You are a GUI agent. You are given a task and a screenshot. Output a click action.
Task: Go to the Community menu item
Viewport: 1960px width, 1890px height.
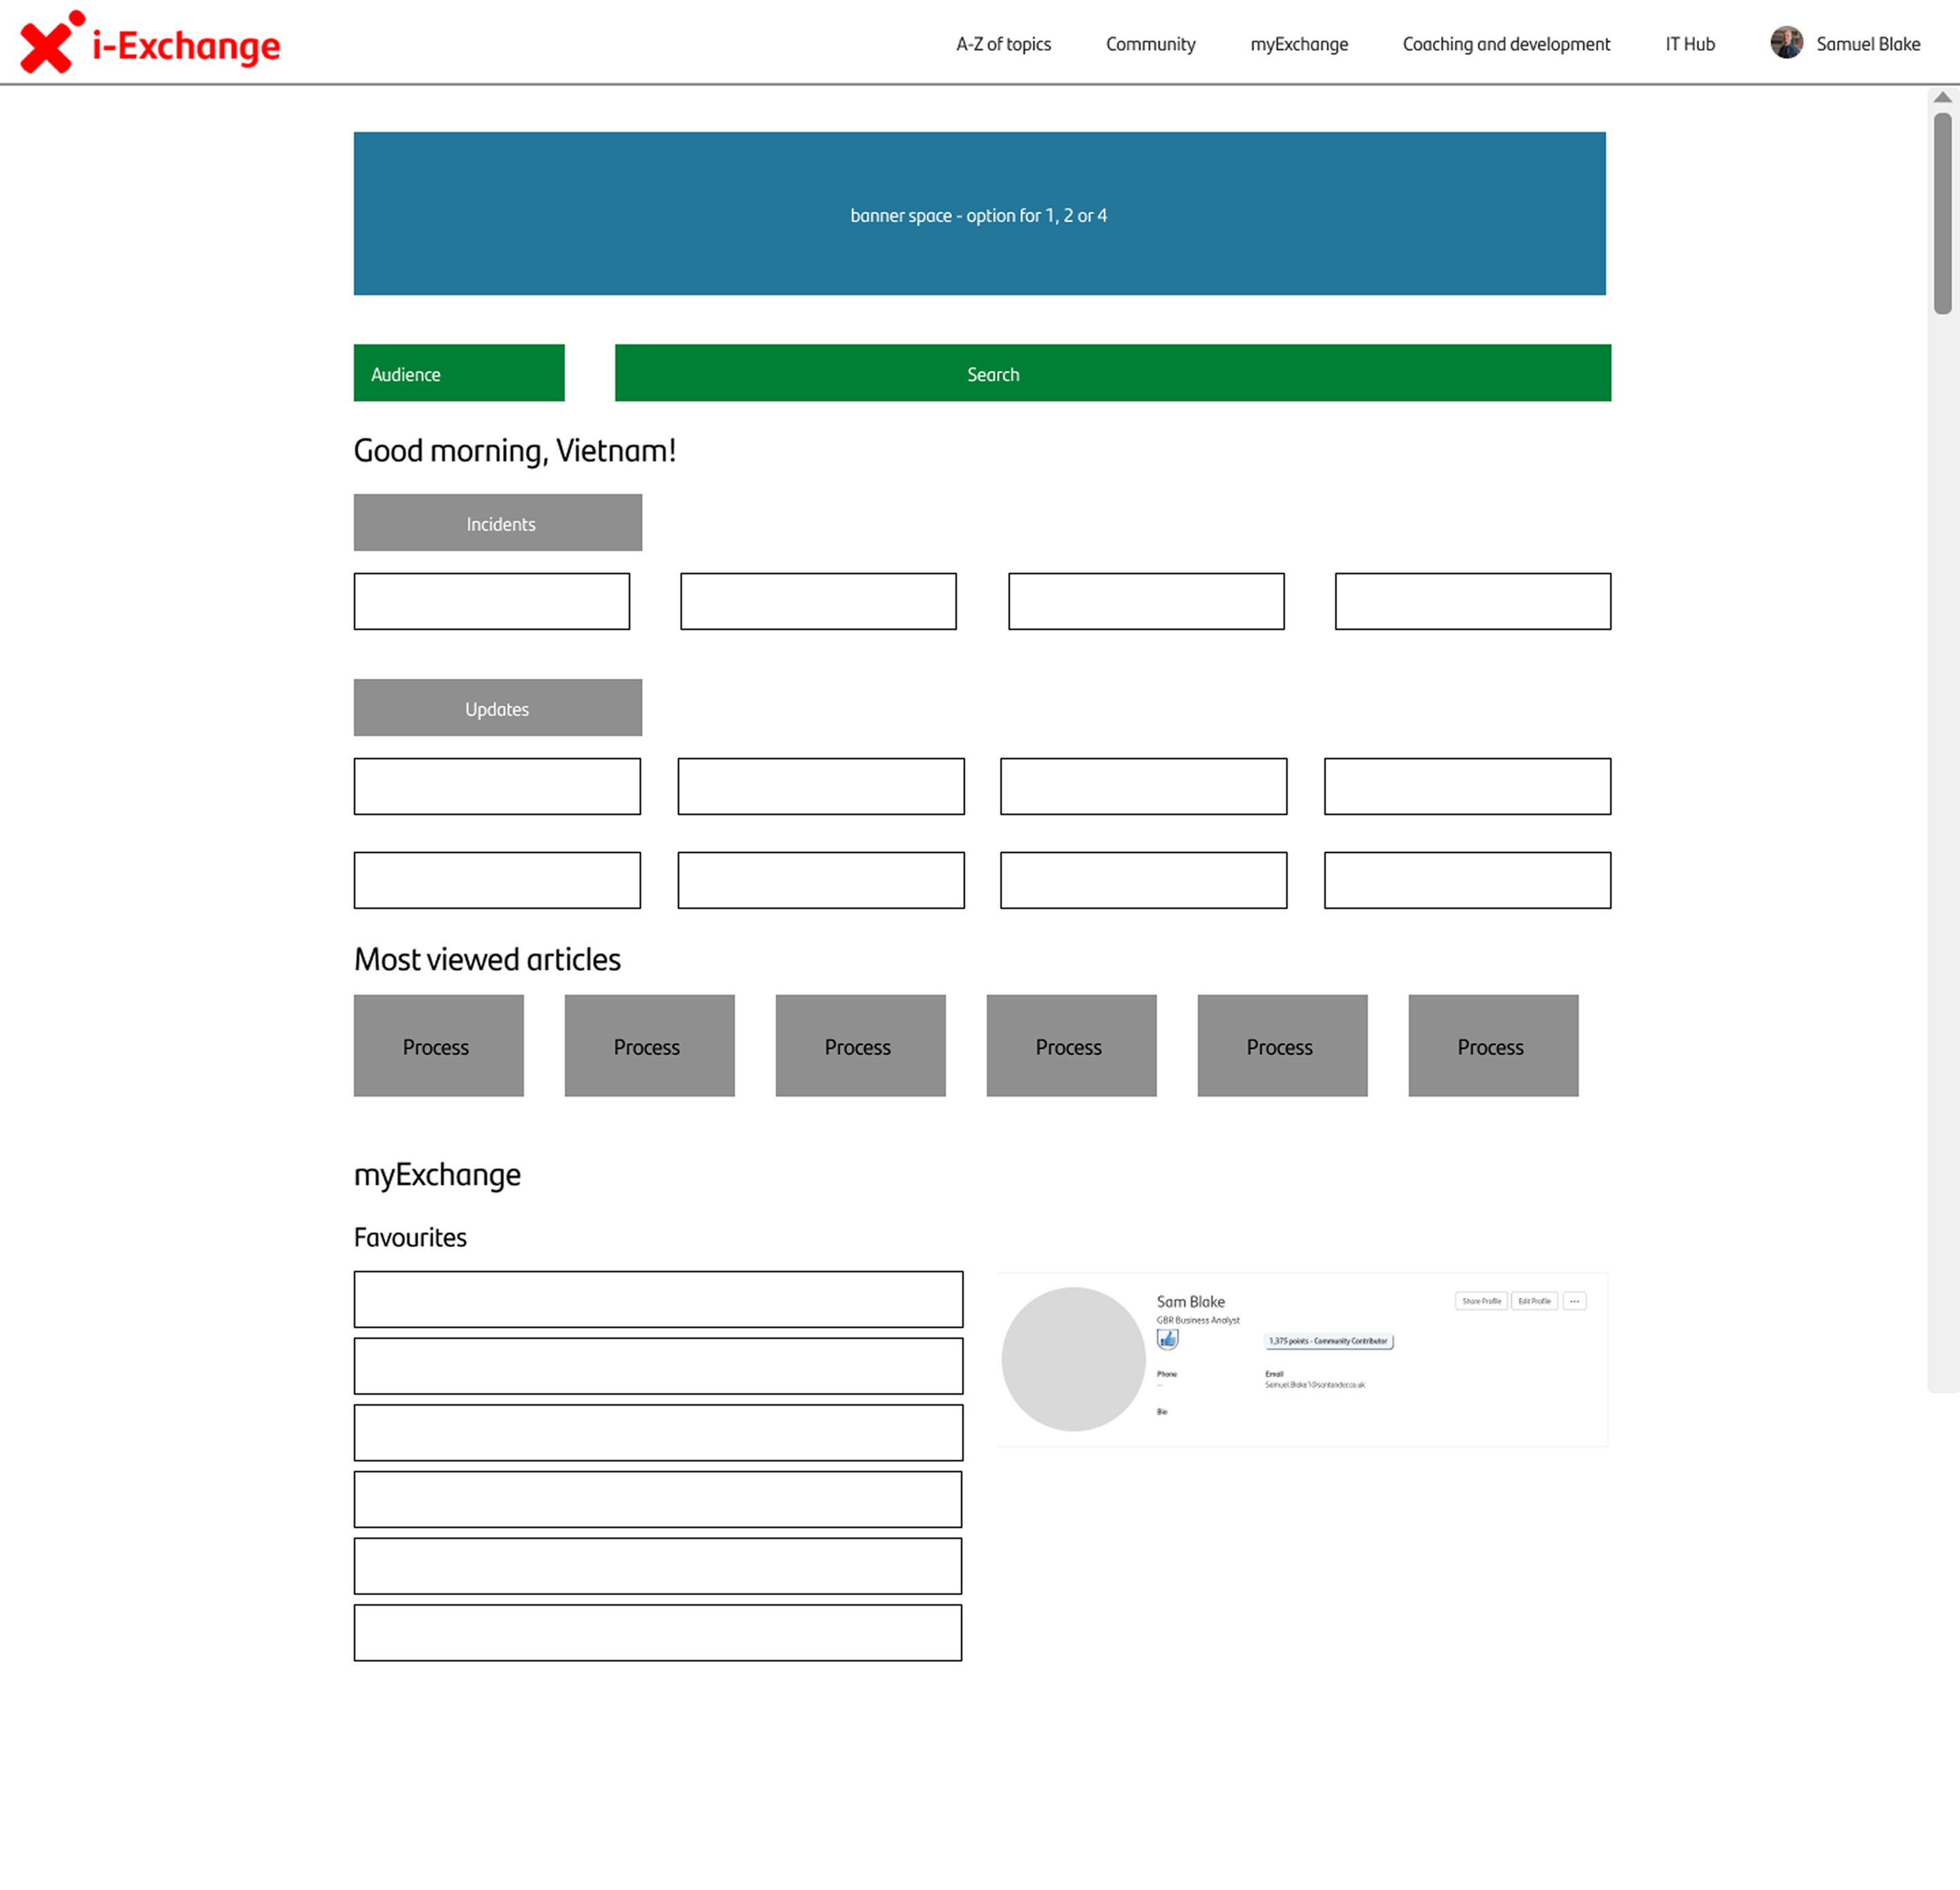[x=1150, y=44]
